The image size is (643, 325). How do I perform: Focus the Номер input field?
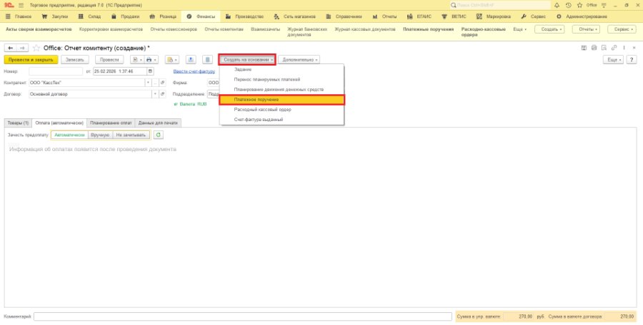[56, 71]
